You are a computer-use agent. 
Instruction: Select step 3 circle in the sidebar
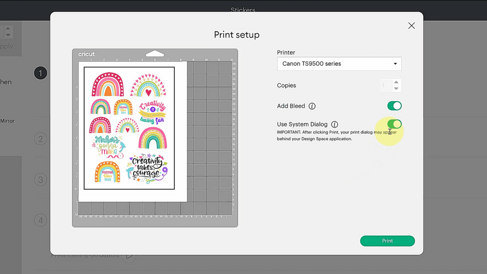[41, 179]
